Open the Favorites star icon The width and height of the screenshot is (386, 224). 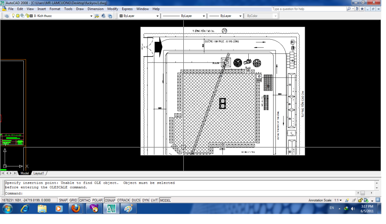click(x=362, y=9)
